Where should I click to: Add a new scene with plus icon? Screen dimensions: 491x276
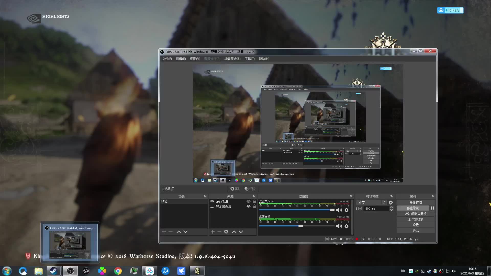pos(164,232)
